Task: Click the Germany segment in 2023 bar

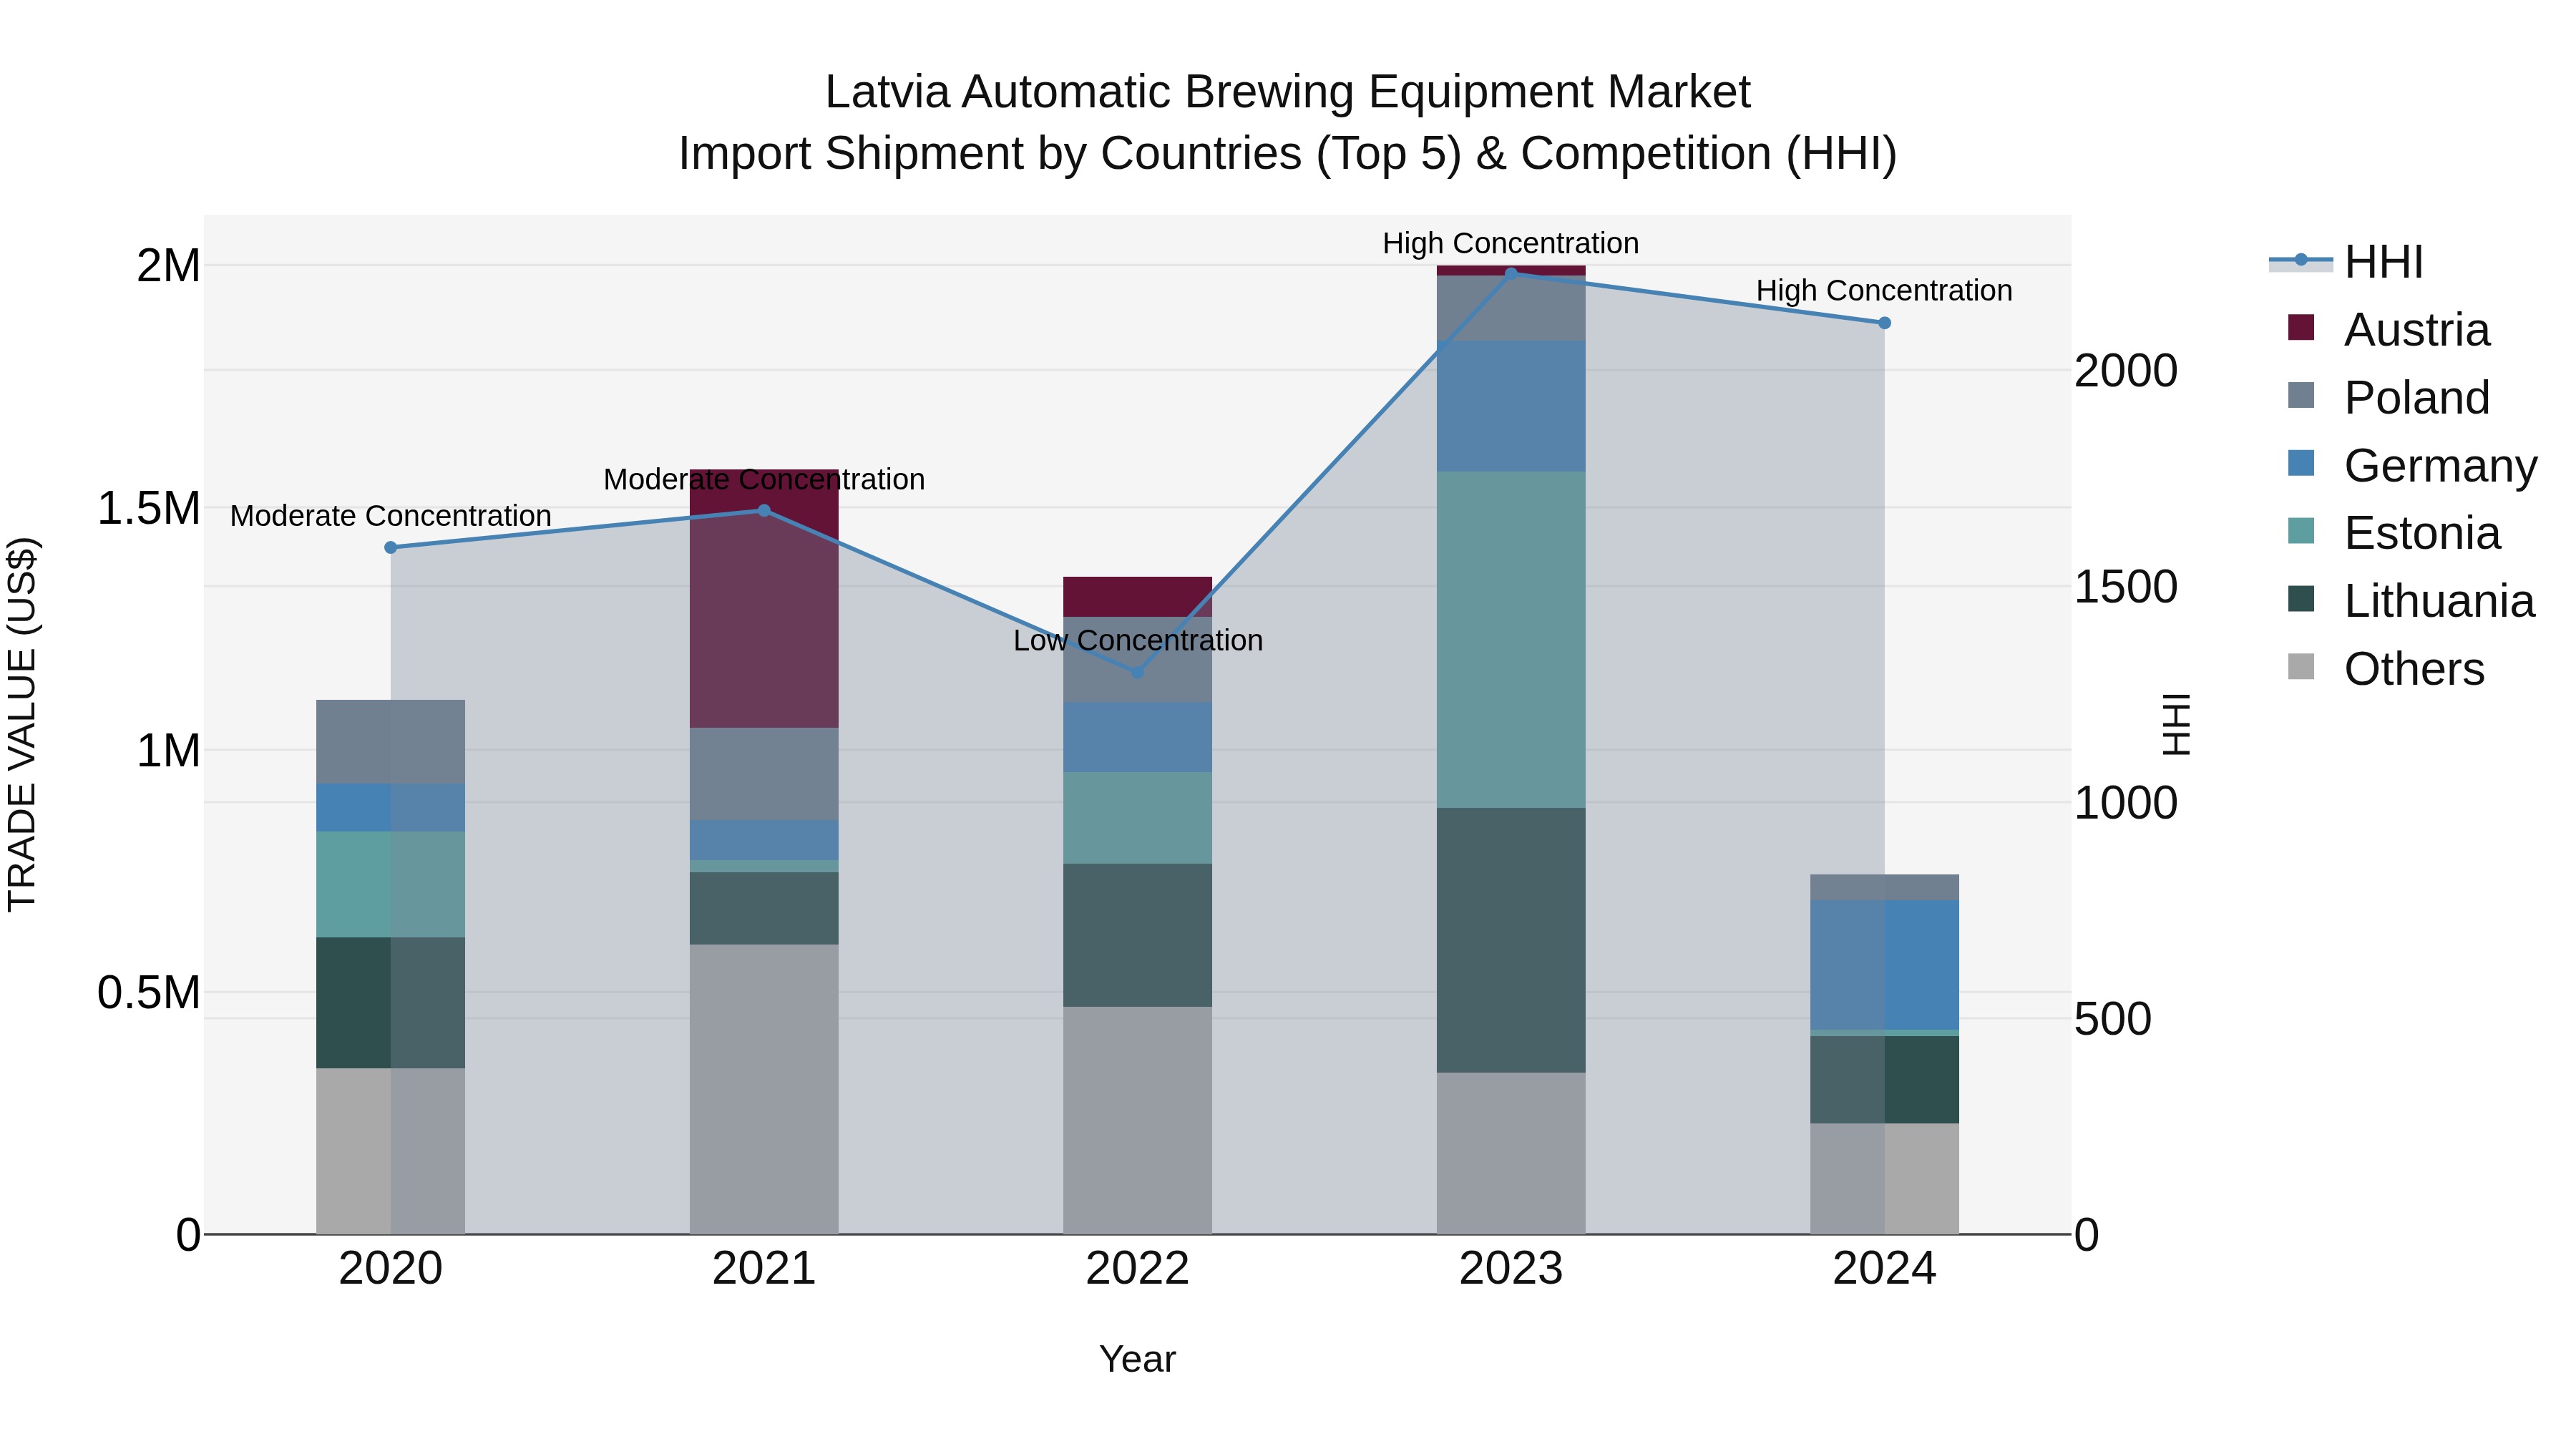Action: pos(1511,406)
